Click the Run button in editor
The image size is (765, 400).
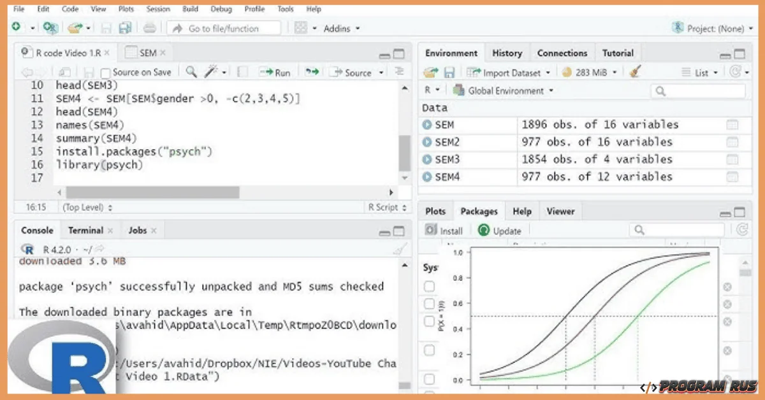[275, 73]
